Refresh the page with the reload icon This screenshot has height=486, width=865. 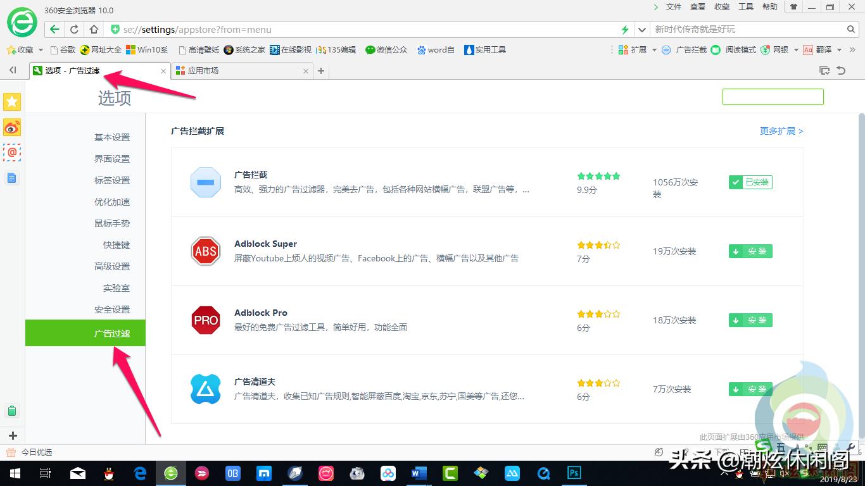(x=74, y=29)
